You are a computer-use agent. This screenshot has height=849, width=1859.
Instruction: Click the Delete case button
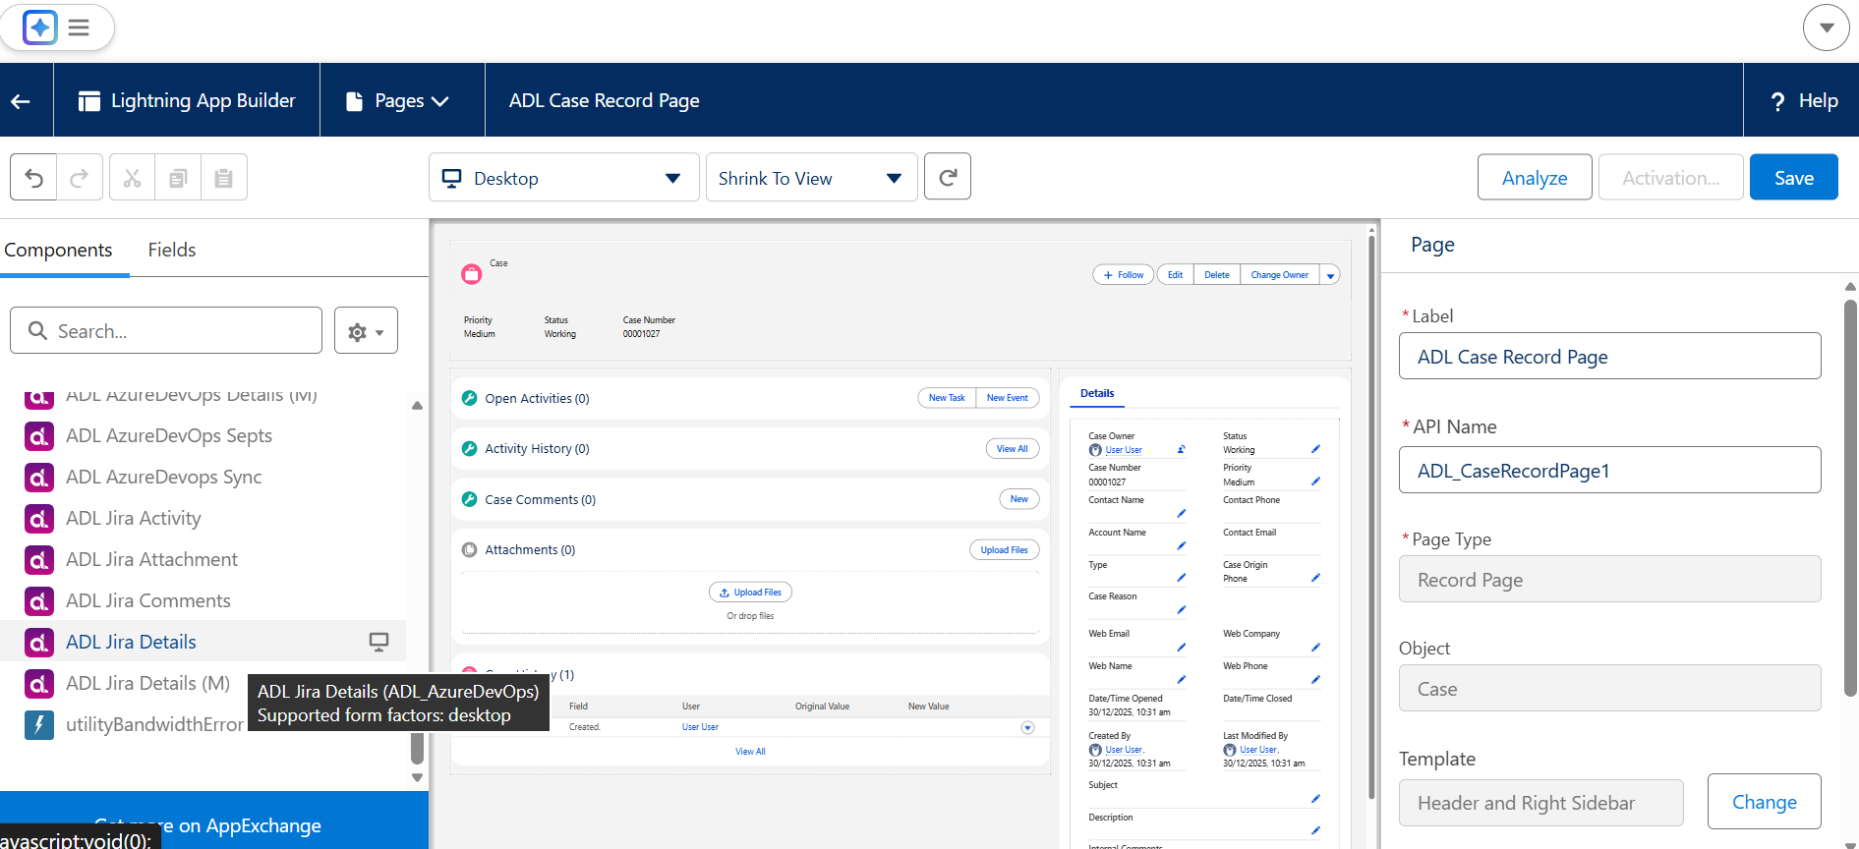point(1217,275)
